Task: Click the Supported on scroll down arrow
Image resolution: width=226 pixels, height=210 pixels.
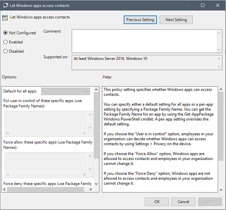Action: 219,66
